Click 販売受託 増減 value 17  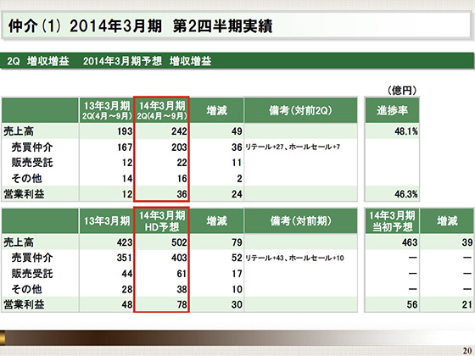click(x=237, y=274)
